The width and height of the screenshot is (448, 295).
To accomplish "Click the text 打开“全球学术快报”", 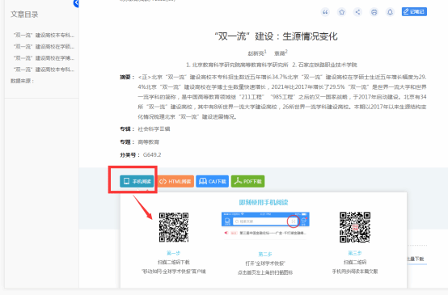I will pos(265,263).
